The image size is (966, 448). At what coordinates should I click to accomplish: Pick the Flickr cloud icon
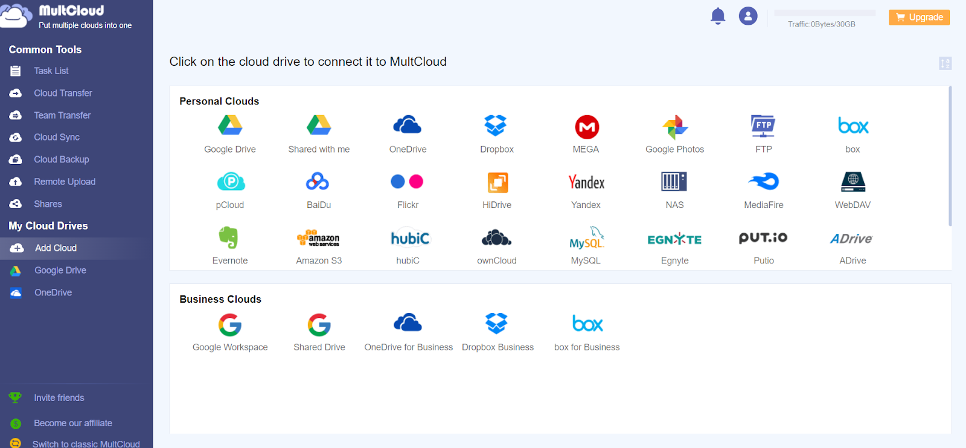point(408,181)
